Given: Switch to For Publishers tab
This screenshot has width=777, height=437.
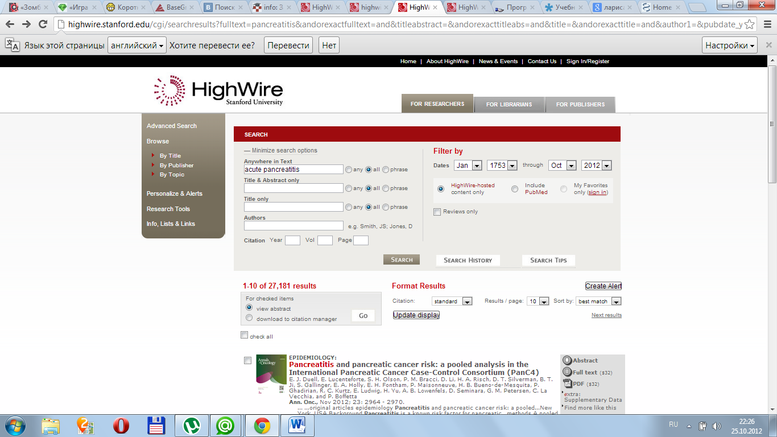Looking at the screenshot, I should point(580,104).
